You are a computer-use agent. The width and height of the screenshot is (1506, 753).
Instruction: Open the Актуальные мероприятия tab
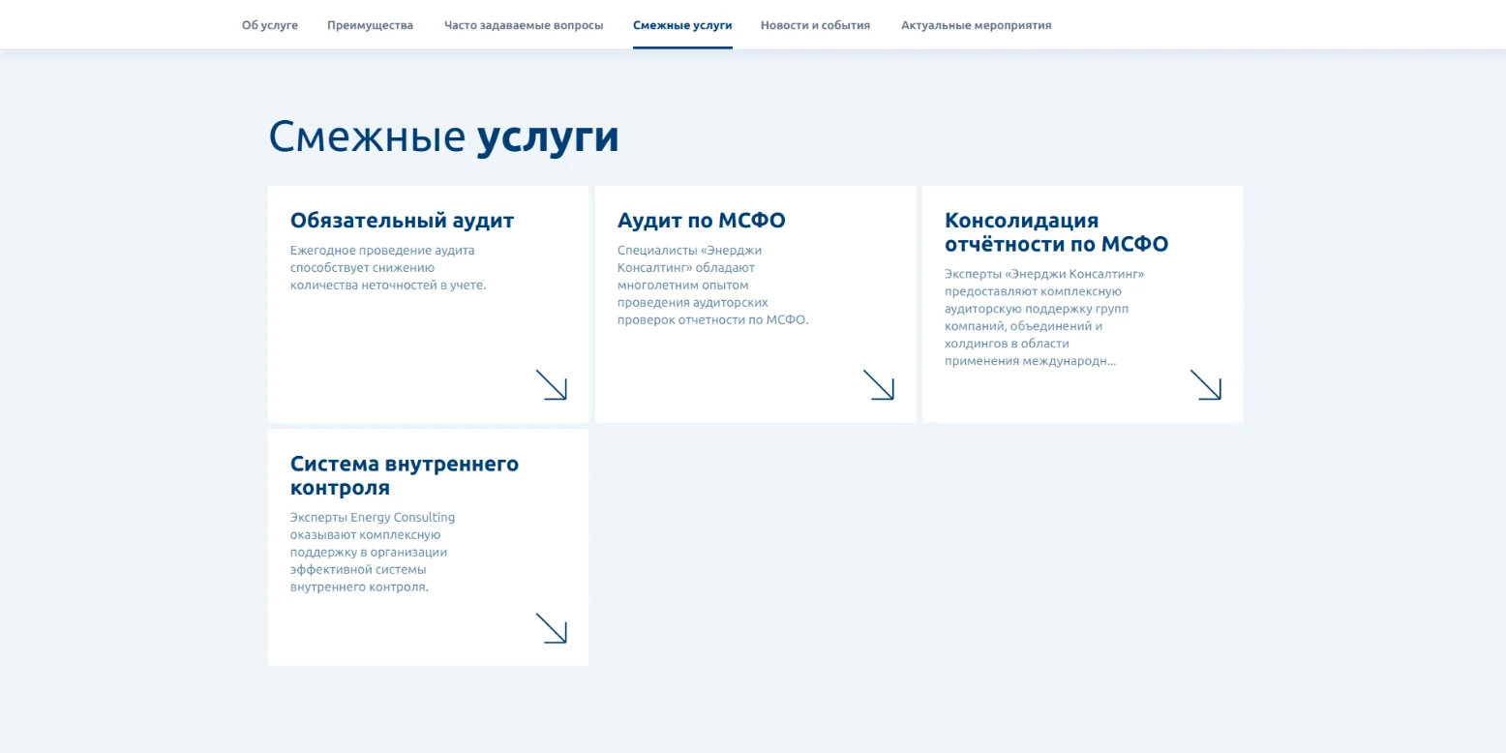click(976, 25)
